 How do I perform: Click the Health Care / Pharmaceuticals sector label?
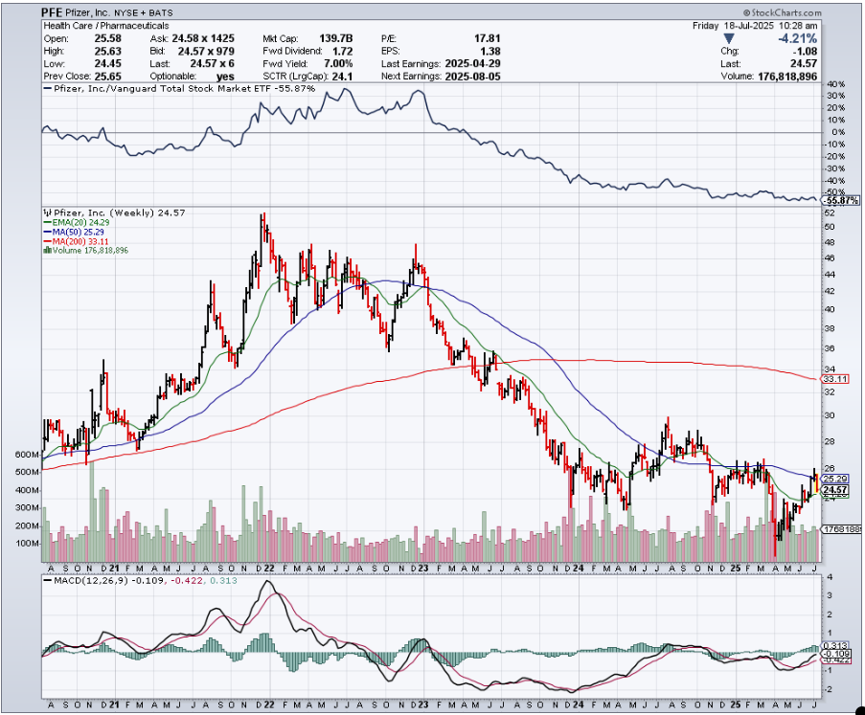[x=106, y=25]
